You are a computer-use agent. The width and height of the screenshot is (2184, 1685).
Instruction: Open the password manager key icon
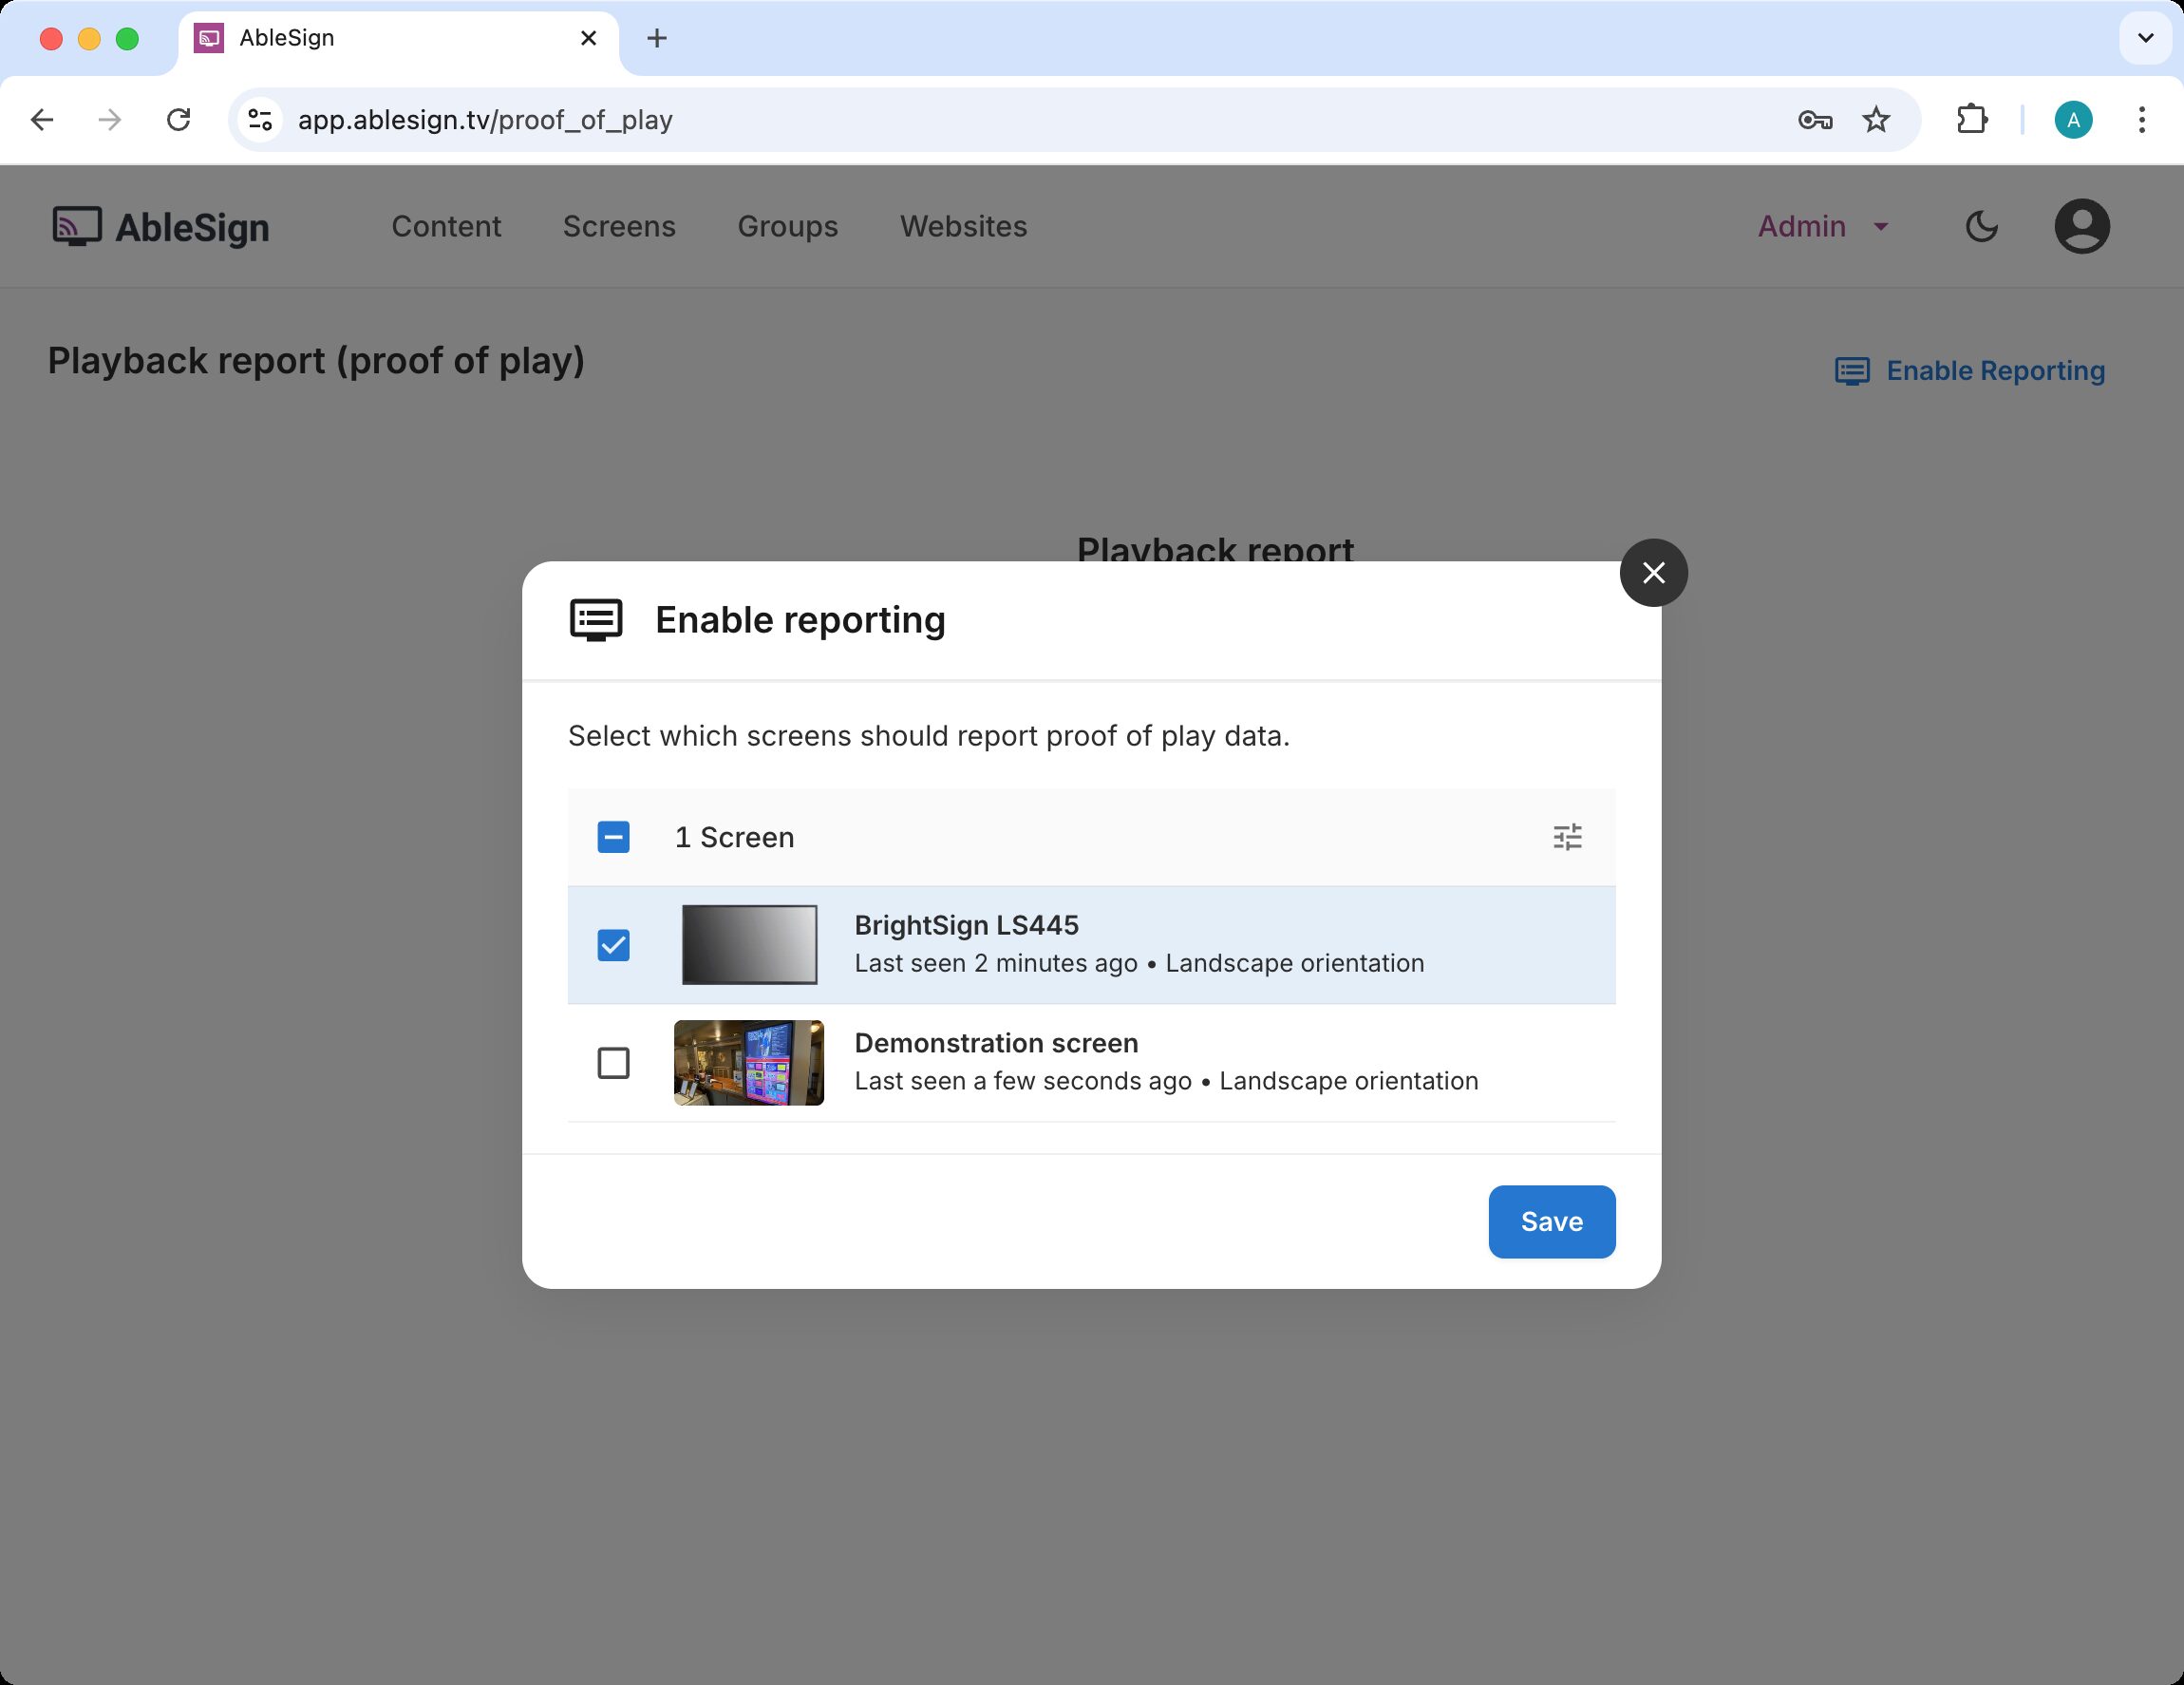coord(1814,120)
